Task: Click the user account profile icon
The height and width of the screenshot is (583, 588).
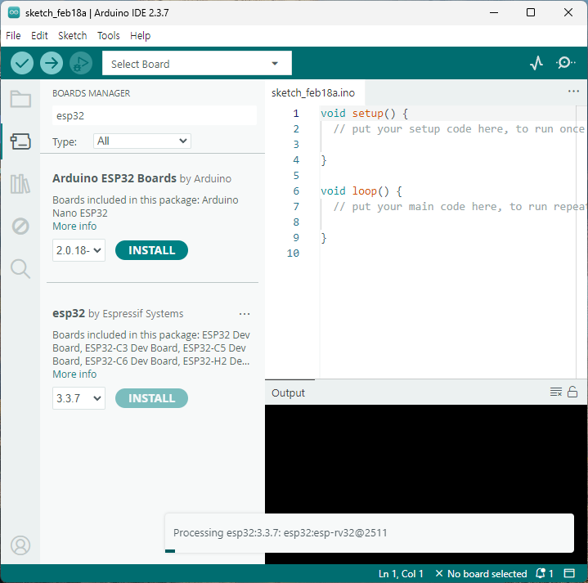Action: pos(20,545)
